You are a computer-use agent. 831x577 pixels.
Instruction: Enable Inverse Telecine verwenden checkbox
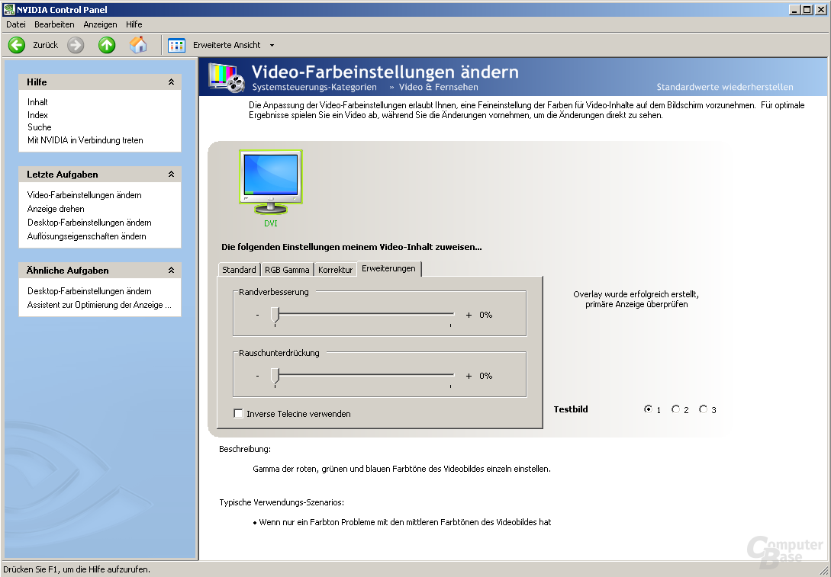coord(239,413)
